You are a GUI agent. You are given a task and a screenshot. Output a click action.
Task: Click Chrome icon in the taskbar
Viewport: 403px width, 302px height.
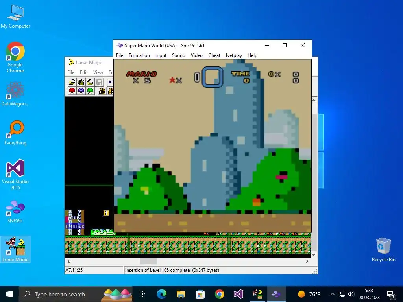pyautogui.click(x=219, y=294)
